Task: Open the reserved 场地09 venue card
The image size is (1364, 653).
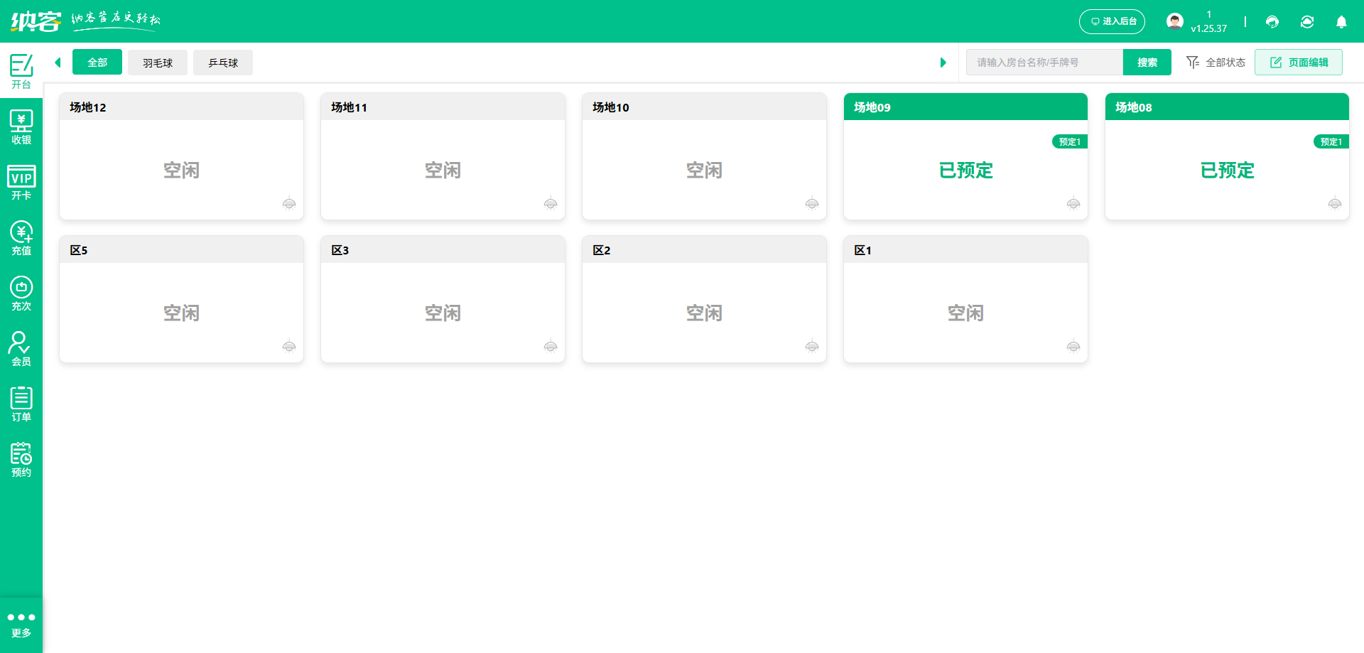Action: 965,171
